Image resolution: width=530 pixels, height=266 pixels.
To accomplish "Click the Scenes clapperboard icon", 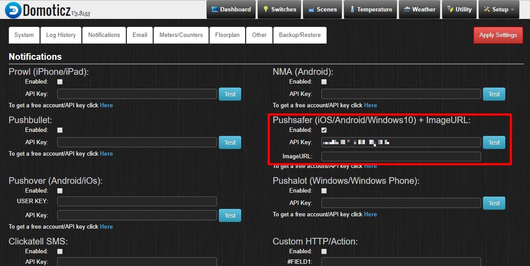I will click(311, 9).
